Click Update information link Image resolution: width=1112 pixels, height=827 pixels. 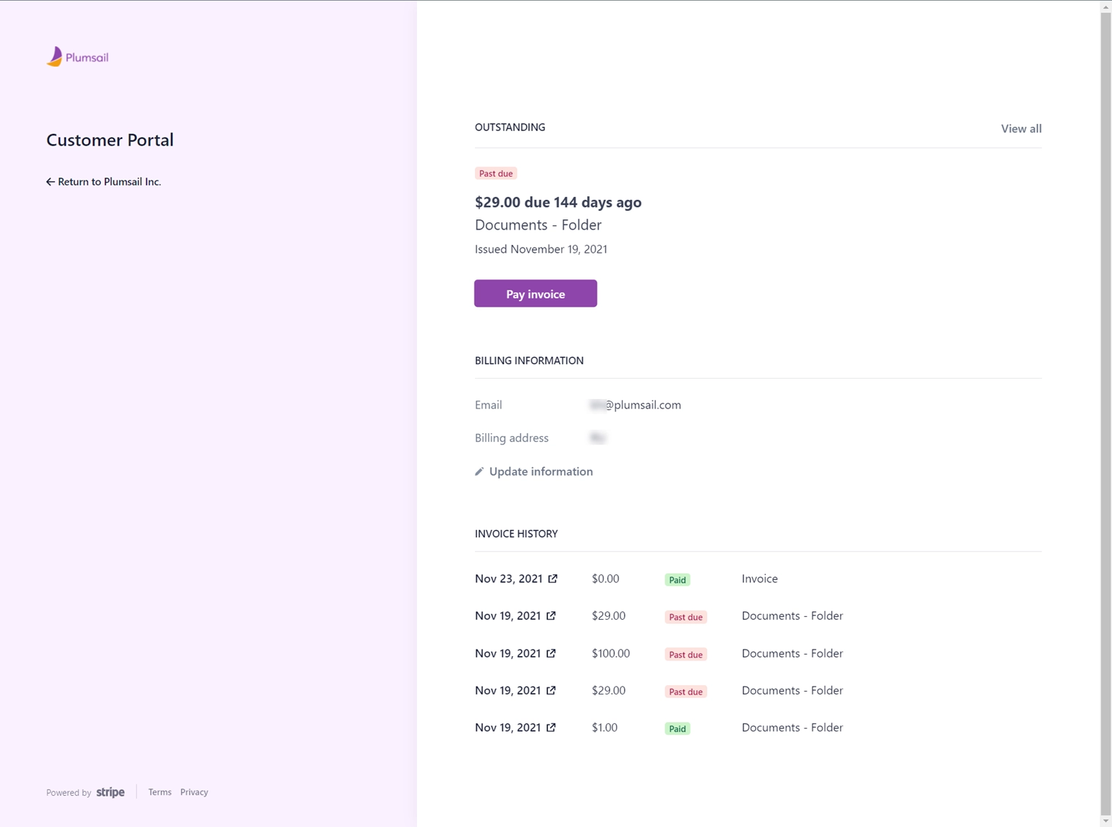pos(534,471)
